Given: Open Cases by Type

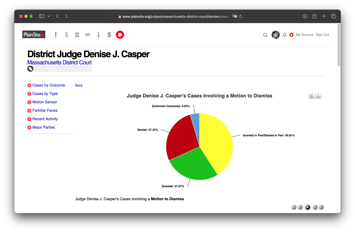Looking at the screenshot, I should 45,94.
